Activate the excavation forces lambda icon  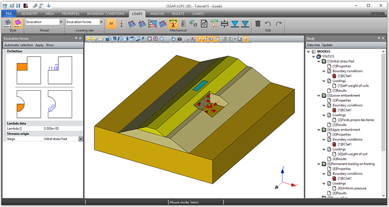[173, 23]
